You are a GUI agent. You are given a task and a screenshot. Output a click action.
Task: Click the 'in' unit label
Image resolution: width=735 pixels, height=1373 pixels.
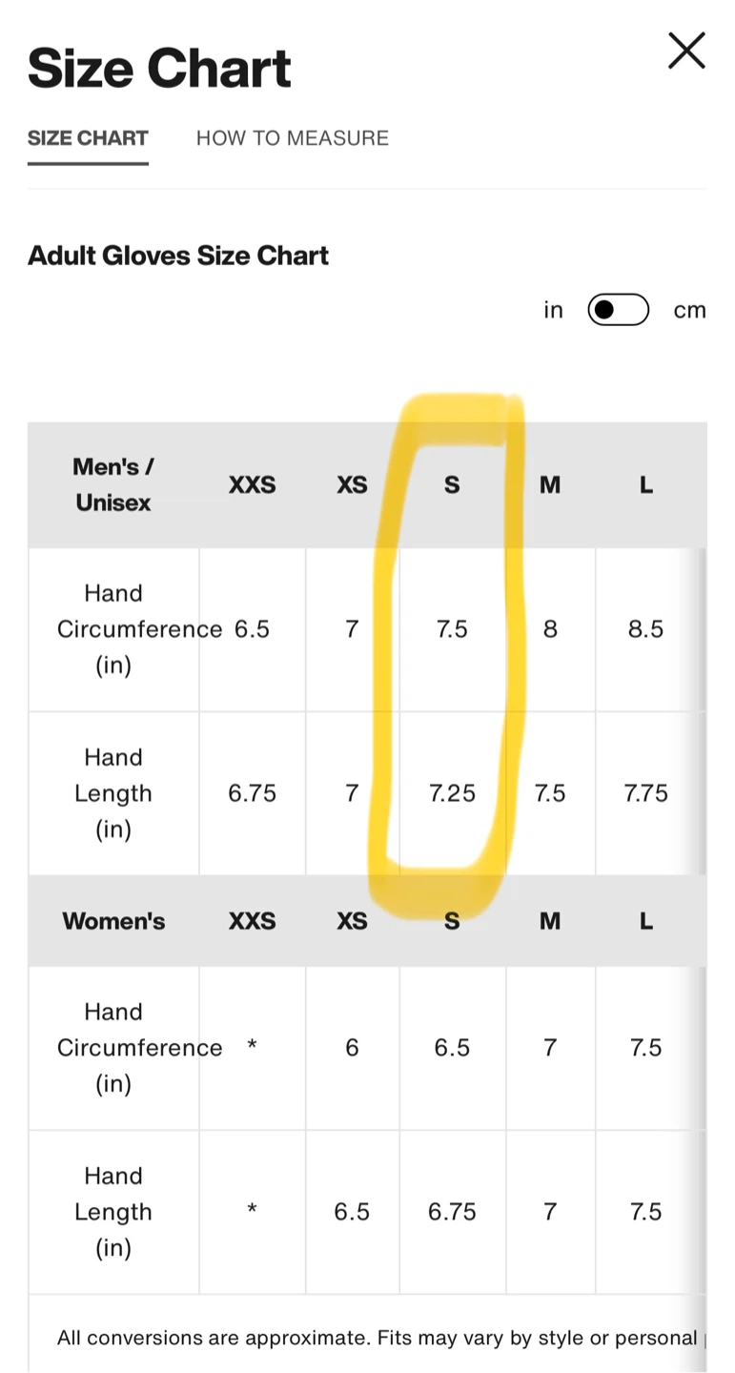554,310
